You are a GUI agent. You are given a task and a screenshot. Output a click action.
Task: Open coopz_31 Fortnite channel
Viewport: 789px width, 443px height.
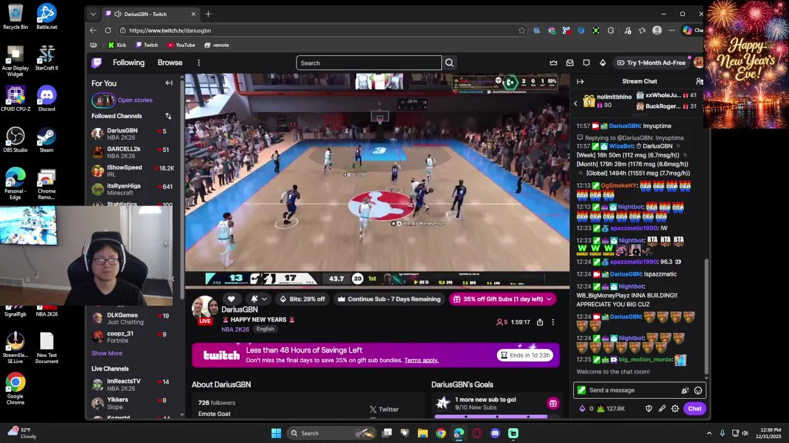point(133,337)
